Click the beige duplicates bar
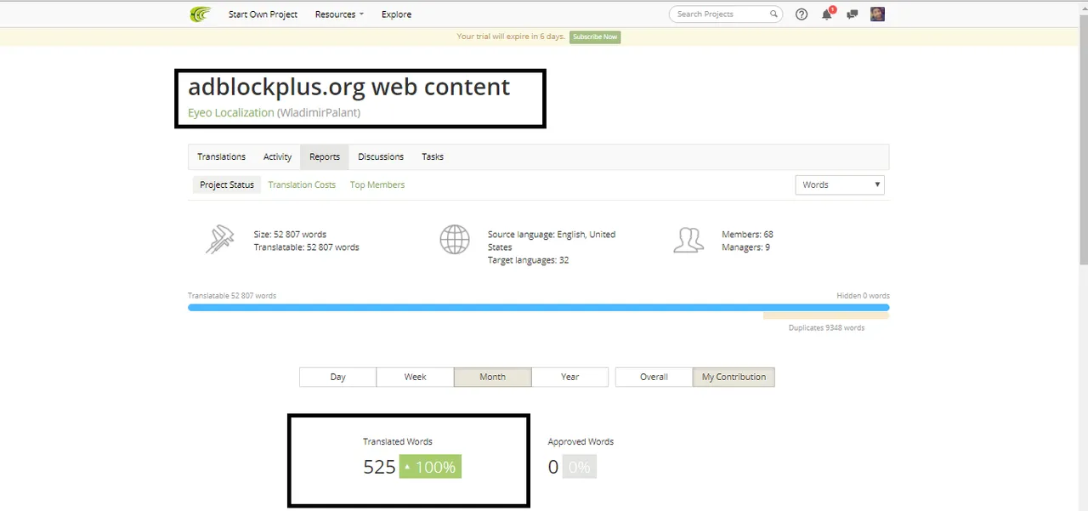 826,315
